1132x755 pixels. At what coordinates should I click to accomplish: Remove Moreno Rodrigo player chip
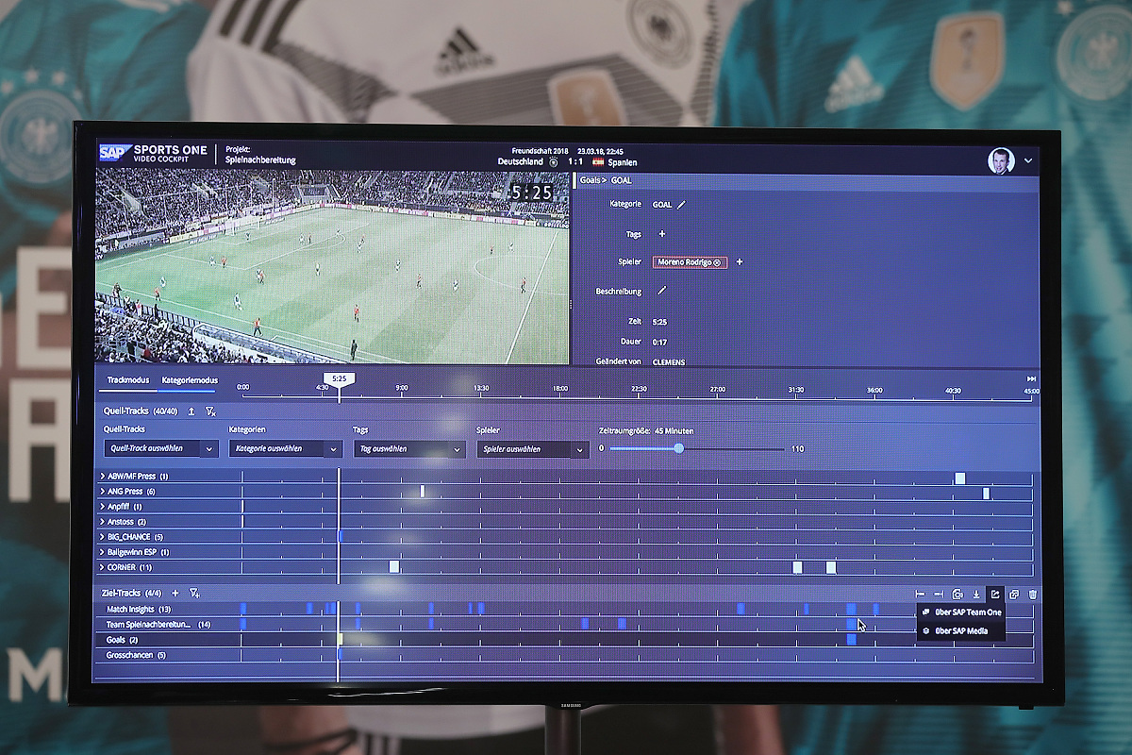coord(717,262)
